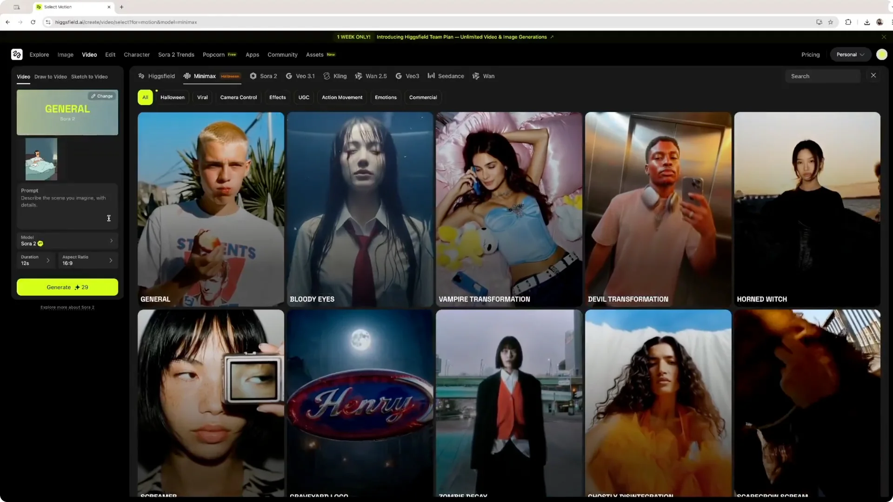Open the Veo 3.1 model tab
Viewport: 893px width, 502px height.
tap(300, 76)
